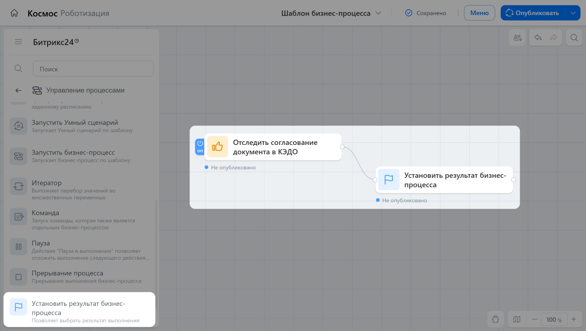Toggle the on switch of the КЭДО trigger
This screenshot has height=331, width=586.
200,147
